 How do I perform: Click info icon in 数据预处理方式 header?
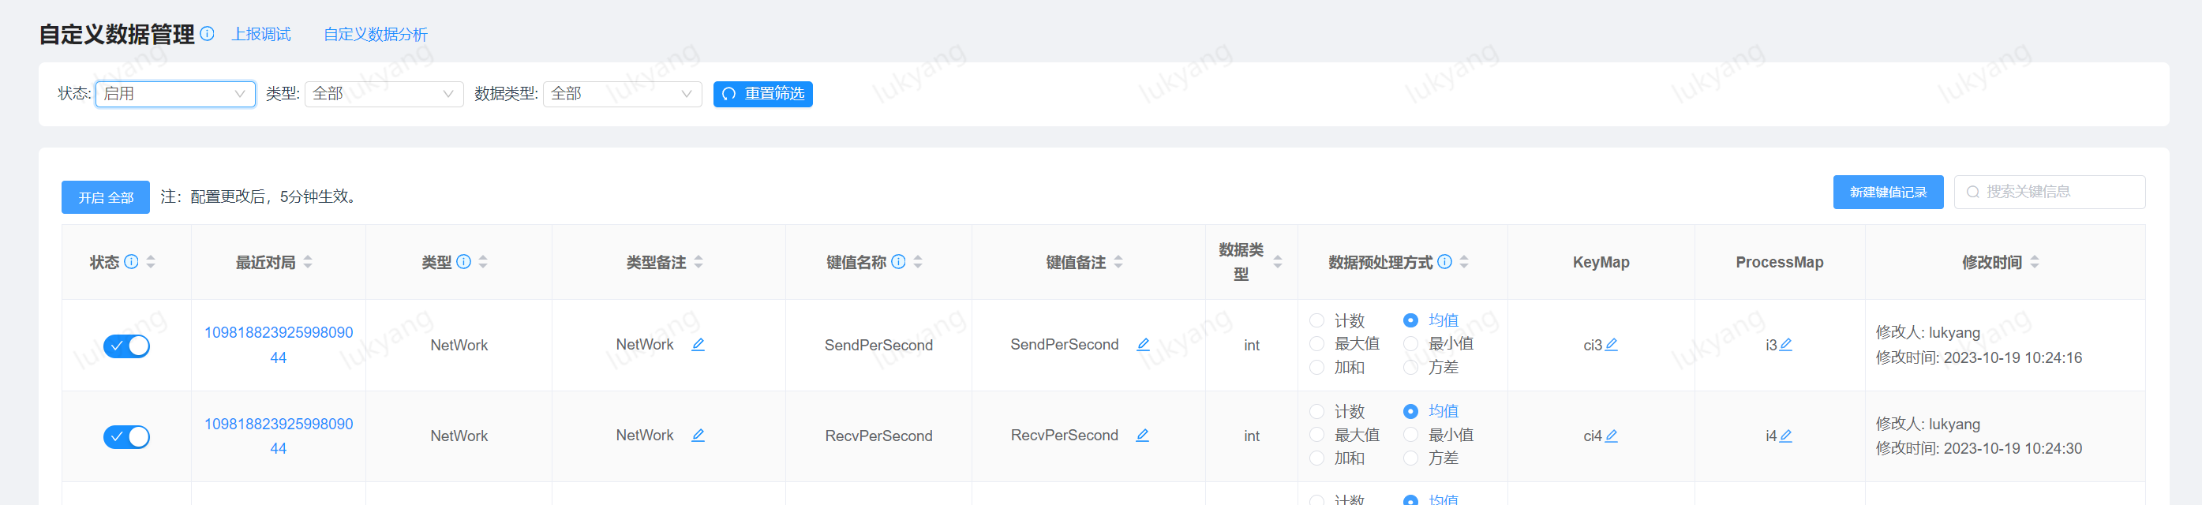point(1444,261)
